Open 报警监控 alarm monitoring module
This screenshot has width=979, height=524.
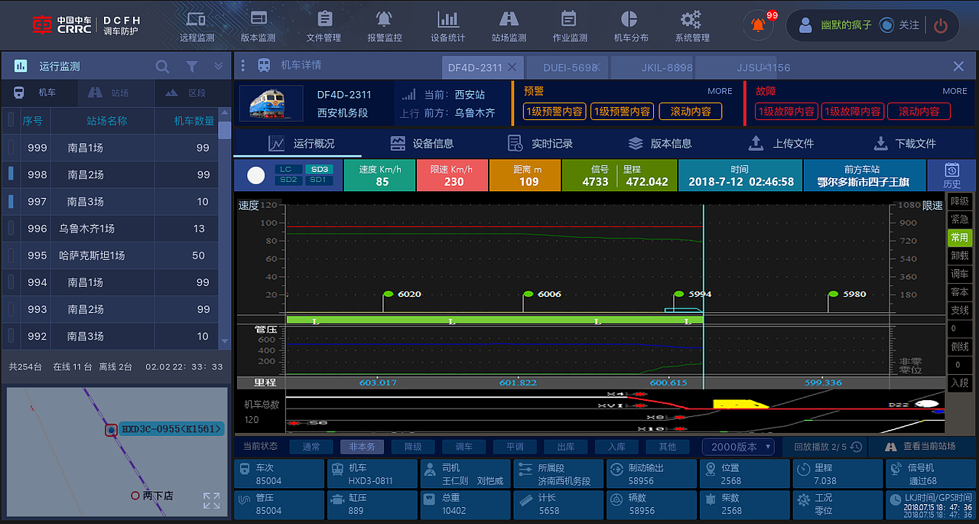click(384, 25)
